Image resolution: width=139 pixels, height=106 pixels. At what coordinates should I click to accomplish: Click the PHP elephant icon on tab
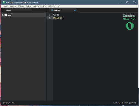[52, 10]
